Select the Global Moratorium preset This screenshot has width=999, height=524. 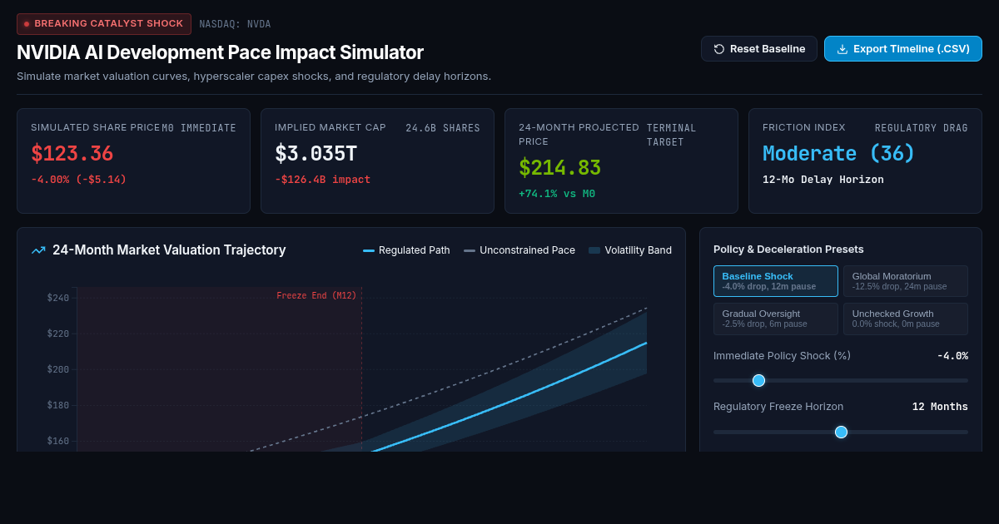906,281
